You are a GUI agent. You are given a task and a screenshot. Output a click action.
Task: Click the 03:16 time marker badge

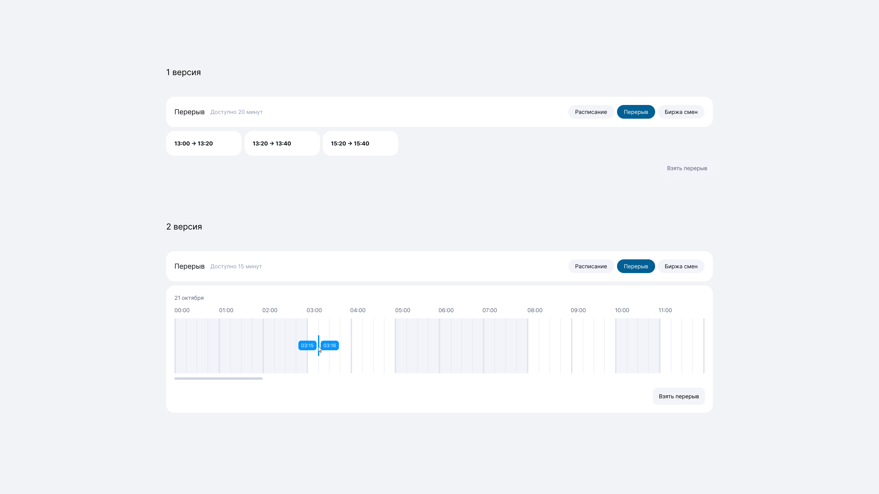click(x=330, y=345)
